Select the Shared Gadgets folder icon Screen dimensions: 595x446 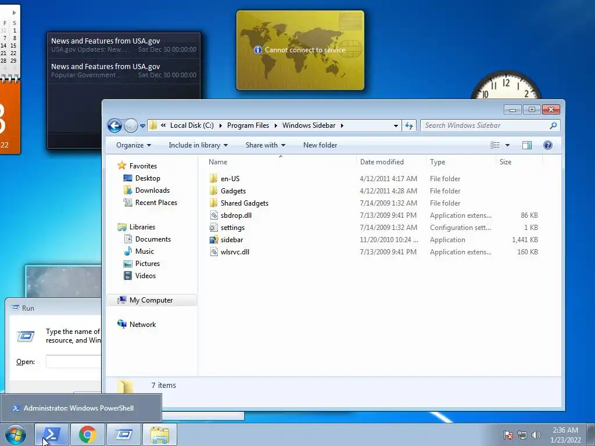point(214,203)
